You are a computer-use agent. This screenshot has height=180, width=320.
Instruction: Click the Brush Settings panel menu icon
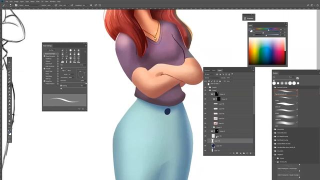pyautogui.click(x=85, y=45)
